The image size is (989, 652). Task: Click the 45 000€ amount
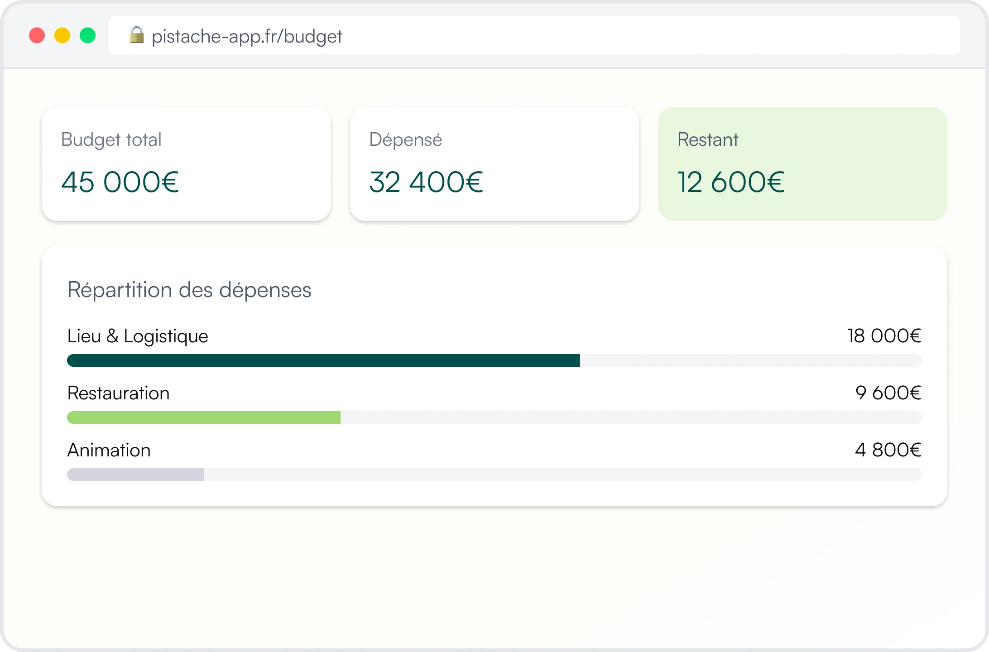tap(120, 182)
